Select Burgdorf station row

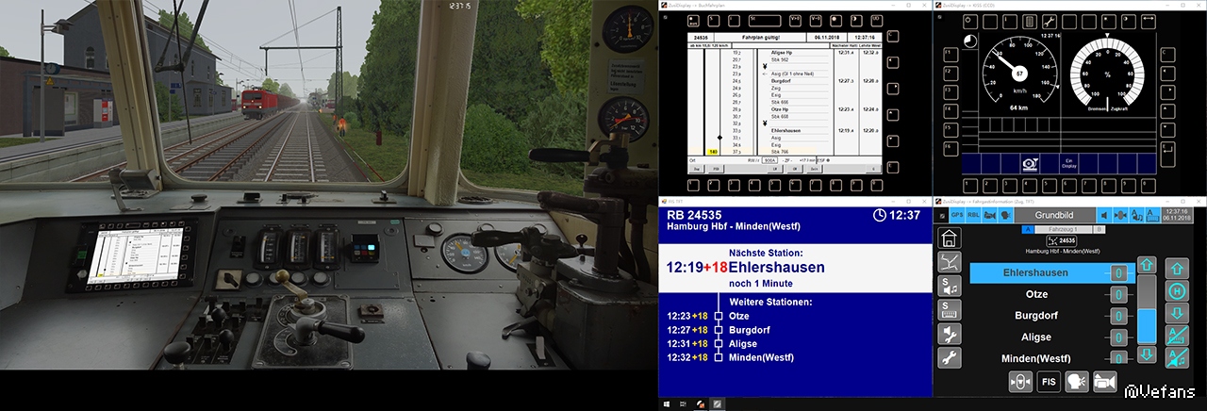point(1052,316)
